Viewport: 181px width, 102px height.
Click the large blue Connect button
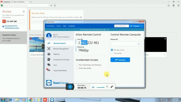120,60
